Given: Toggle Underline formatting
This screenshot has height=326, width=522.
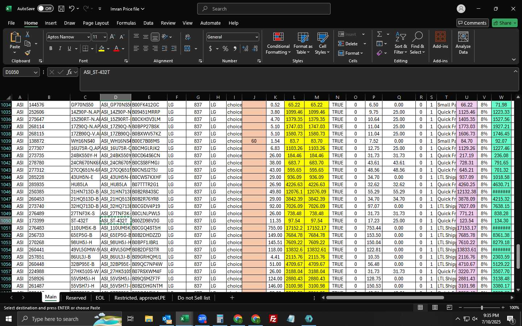Looking at the screenshot, I should 69,49.
